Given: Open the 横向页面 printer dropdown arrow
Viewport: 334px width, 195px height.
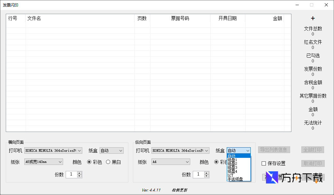Looking at the screenshot, I should click(x=79, y=150).
